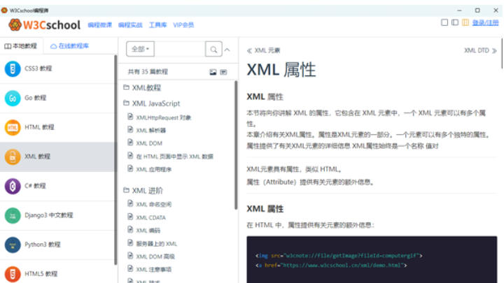
Task: Click document icon beside XML DOM
Action: click(x=130, y=142)
